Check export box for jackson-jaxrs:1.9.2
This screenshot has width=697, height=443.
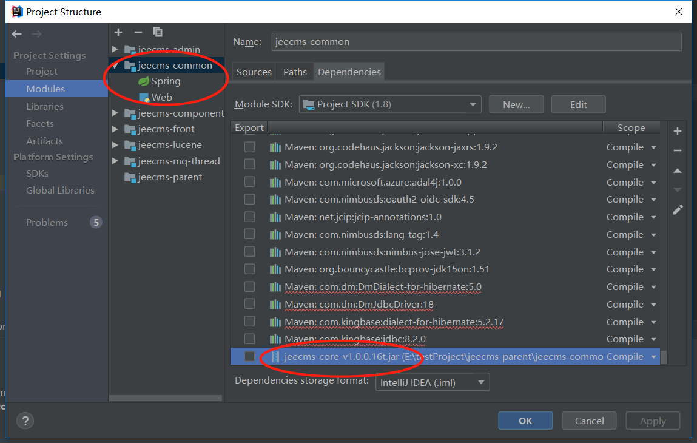(250, 147)
